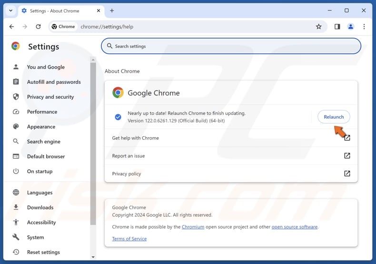376x264 pixels.
Task: Open the Privacy policy external link icon
Action: click(347, 173)
